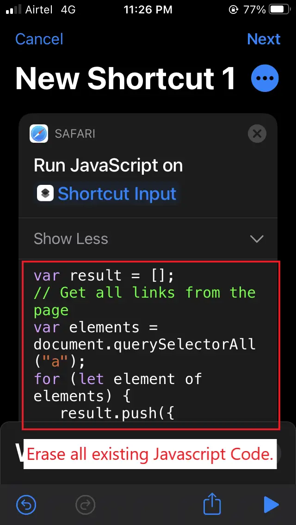296x525 pixels.
Task: Run the shortcut with the play button
Action: point(271,504)
